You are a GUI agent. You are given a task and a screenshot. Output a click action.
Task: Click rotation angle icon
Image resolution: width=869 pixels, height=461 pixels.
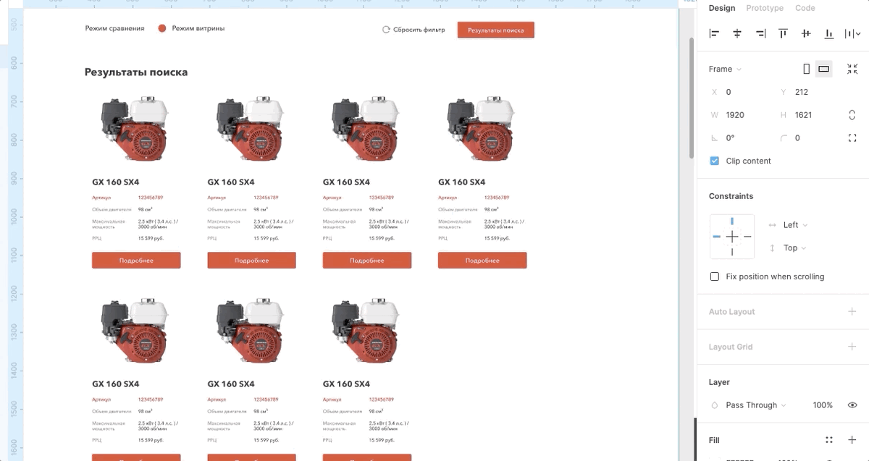click(715, 138)
